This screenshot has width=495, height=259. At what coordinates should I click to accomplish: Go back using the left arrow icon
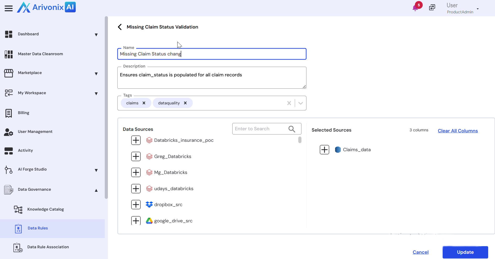tap(120, 27)
